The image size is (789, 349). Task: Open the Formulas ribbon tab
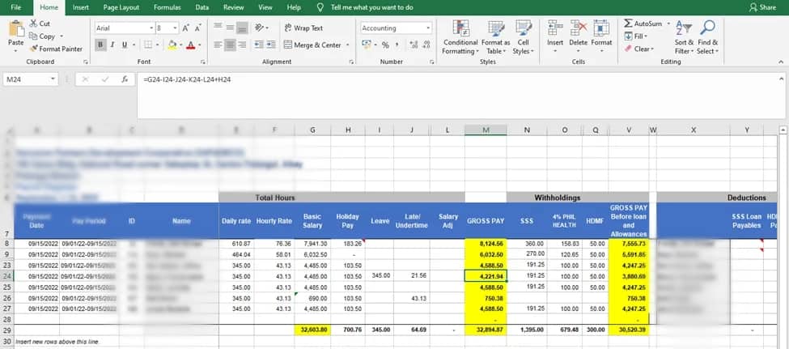point(167,7)
